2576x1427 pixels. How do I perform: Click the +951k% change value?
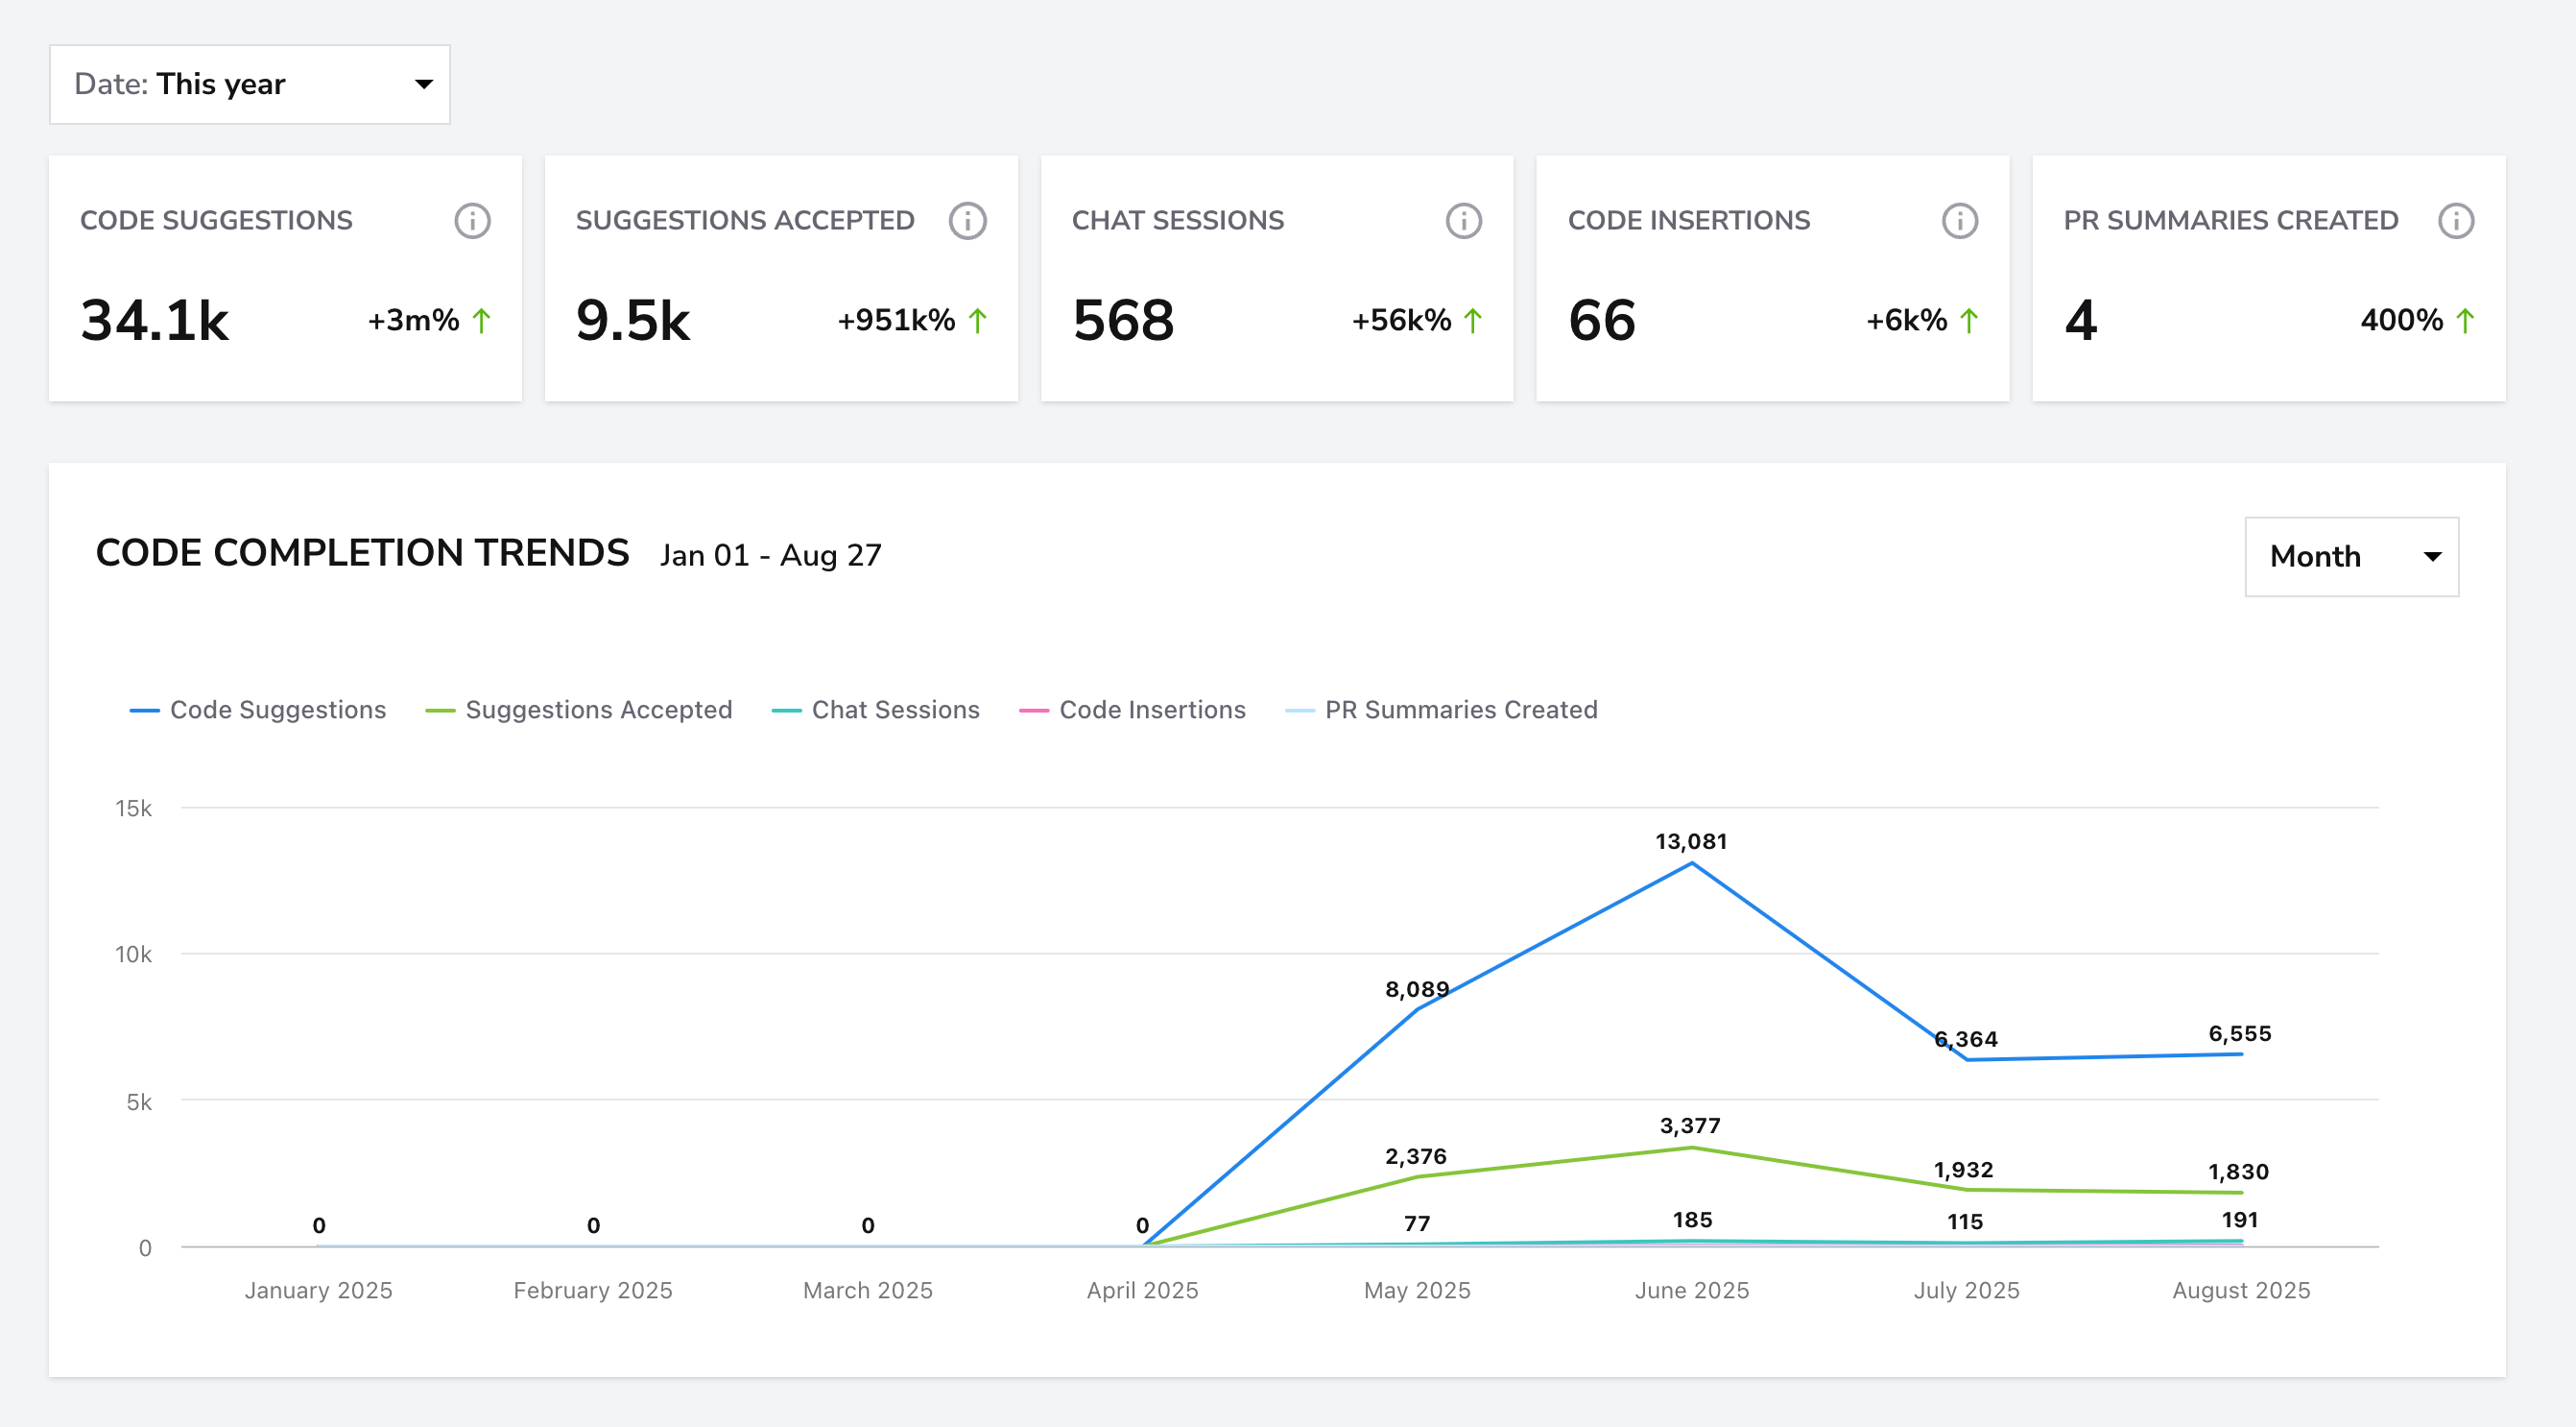(897, 320)
